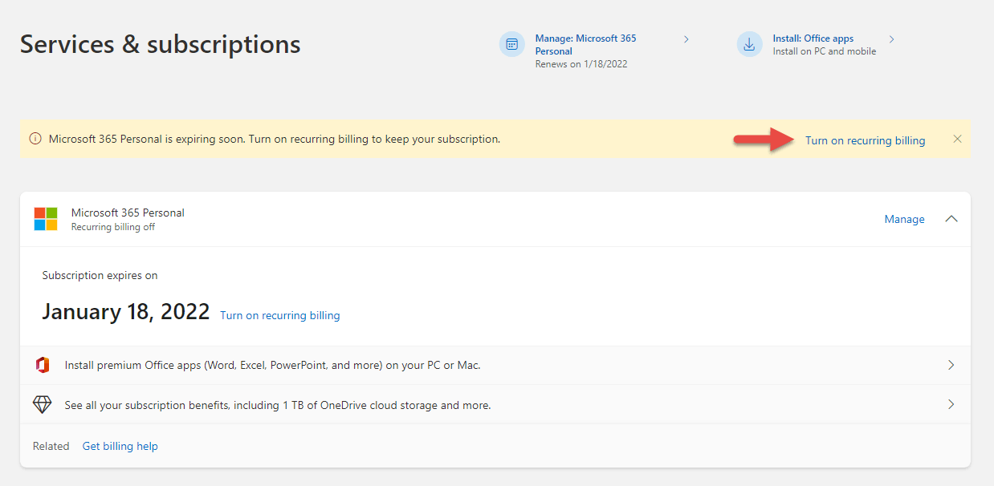Viewport: 994px width, 486px height.
Task: Click the Office icon on the premium apps row
Action: (x=42, y=364)
